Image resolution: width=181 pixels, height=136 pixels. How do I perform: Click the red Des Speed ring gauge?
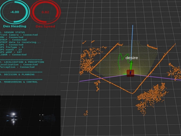coord(45,12)
